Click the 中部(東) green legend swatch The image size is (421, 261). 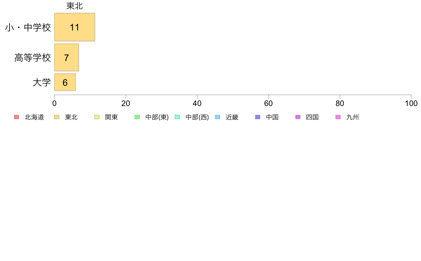tap(137, 117)
